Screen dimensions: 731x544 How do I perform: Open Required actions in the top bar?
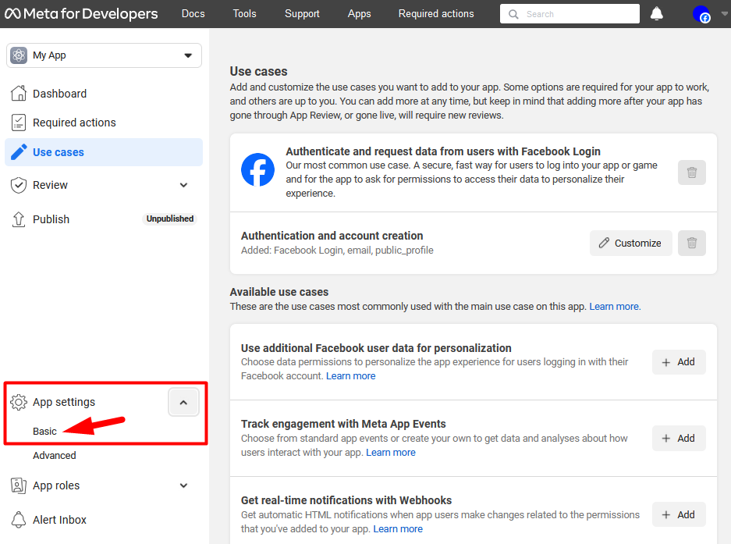436,13
